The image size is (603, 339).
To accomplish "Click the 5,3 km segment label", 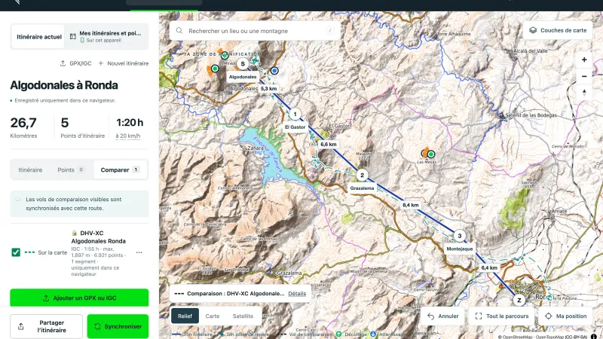I will 268,88.
